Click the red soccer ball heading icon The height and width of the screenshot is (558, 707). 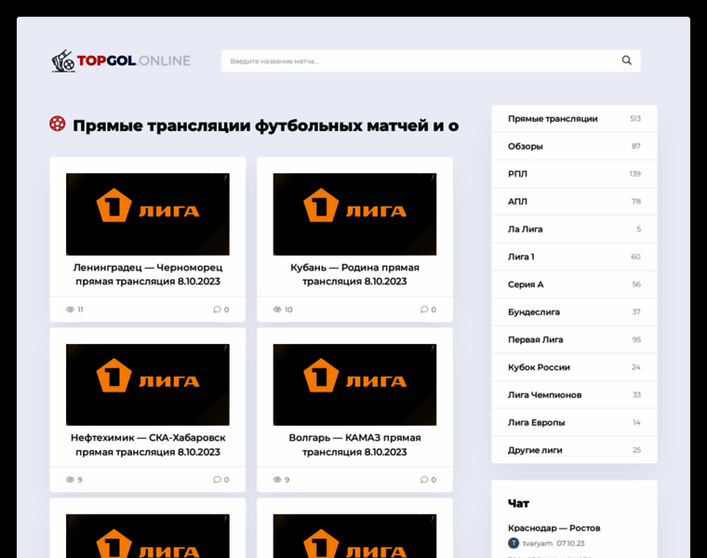click(x=58, y=124)
